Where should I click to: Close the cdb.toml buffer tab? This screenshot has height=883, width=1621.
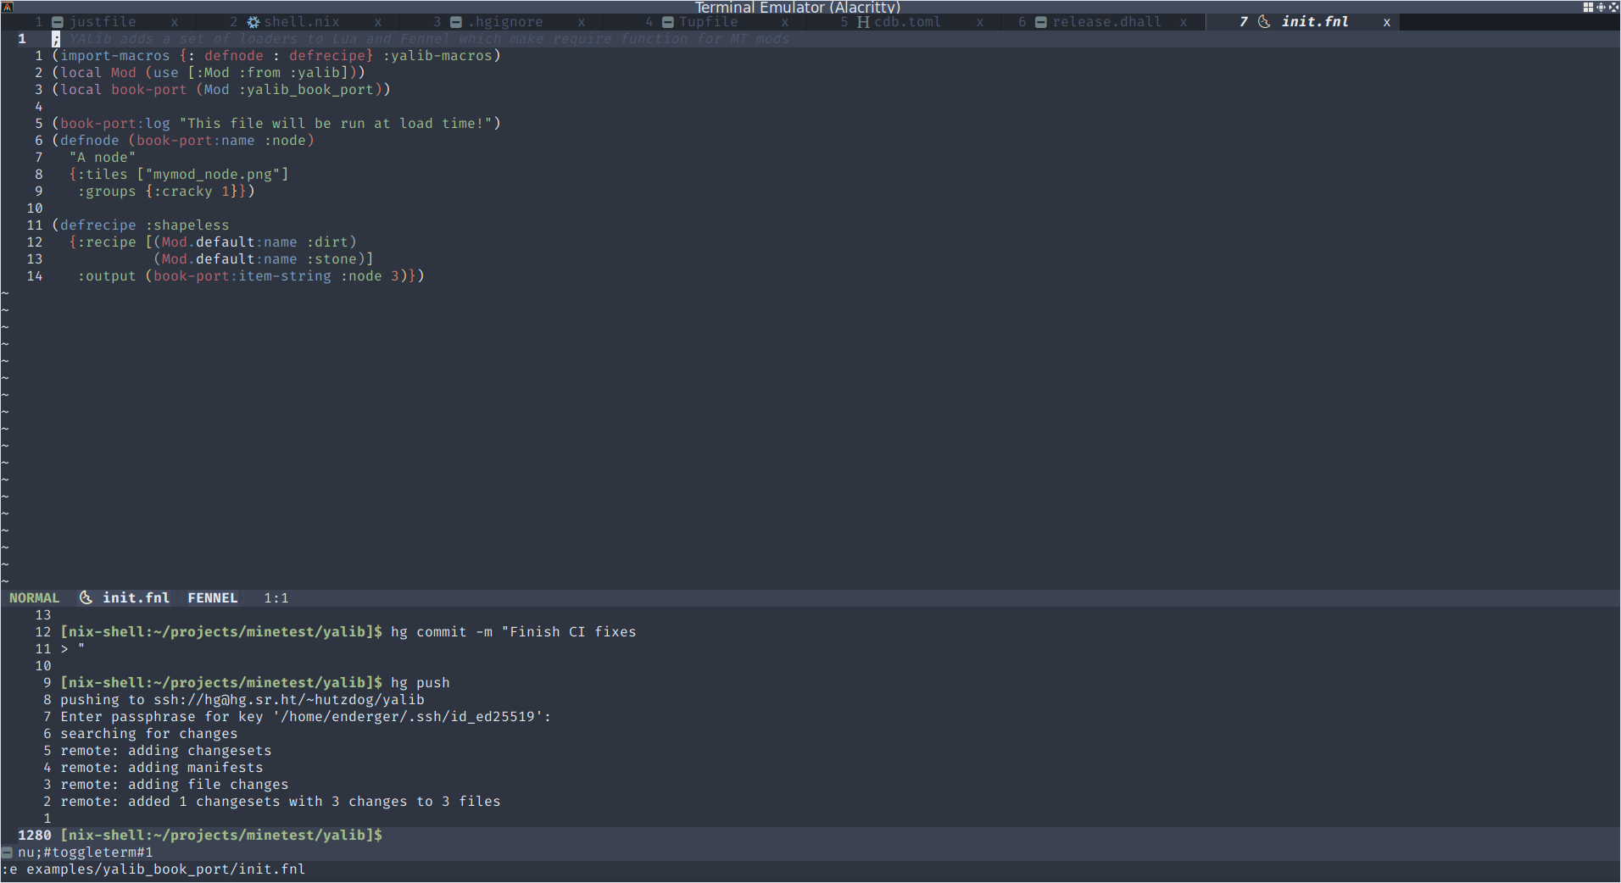980,22
